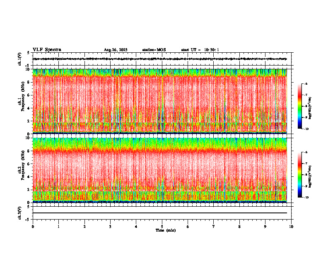Click the "ch.1(V)" waveform axis label
The width and height of the screenshot is (328, 254).
click(20, 59)
